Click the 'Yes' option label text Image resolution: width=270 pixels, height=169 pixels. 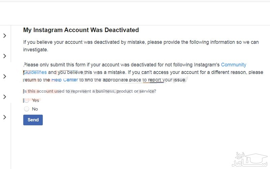pos(35,100)
